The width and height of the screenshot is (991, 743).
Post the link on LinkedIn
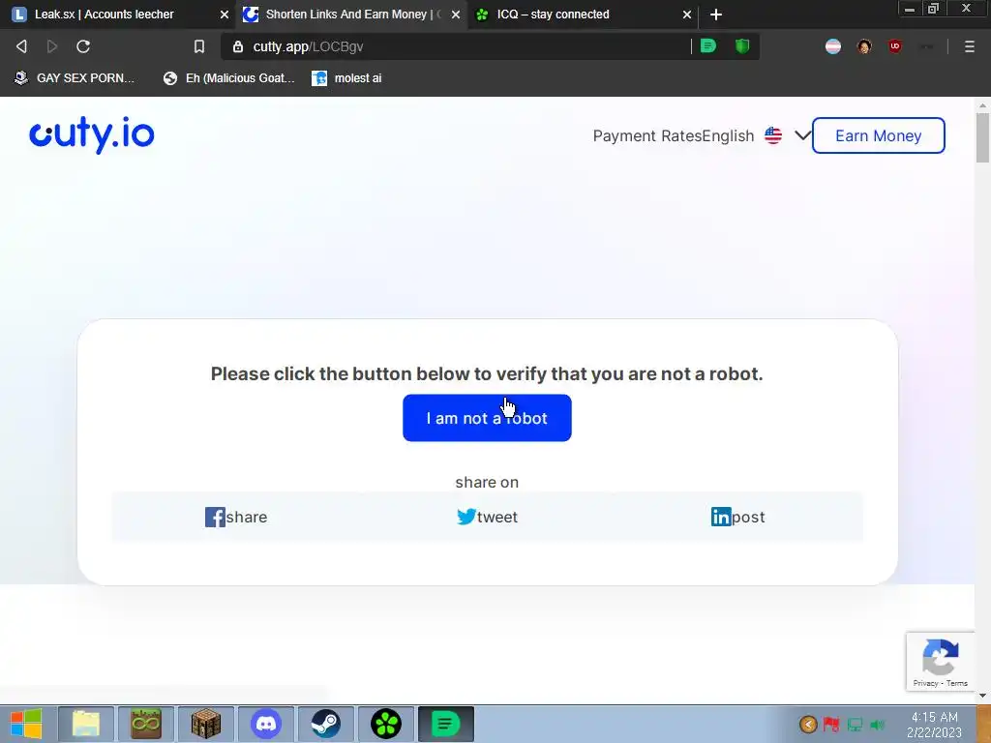737,517
